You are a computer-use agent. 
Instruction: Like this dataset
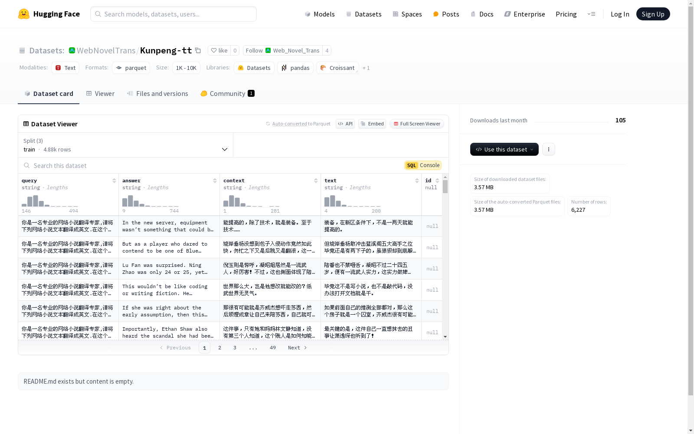tap(219, 50)
